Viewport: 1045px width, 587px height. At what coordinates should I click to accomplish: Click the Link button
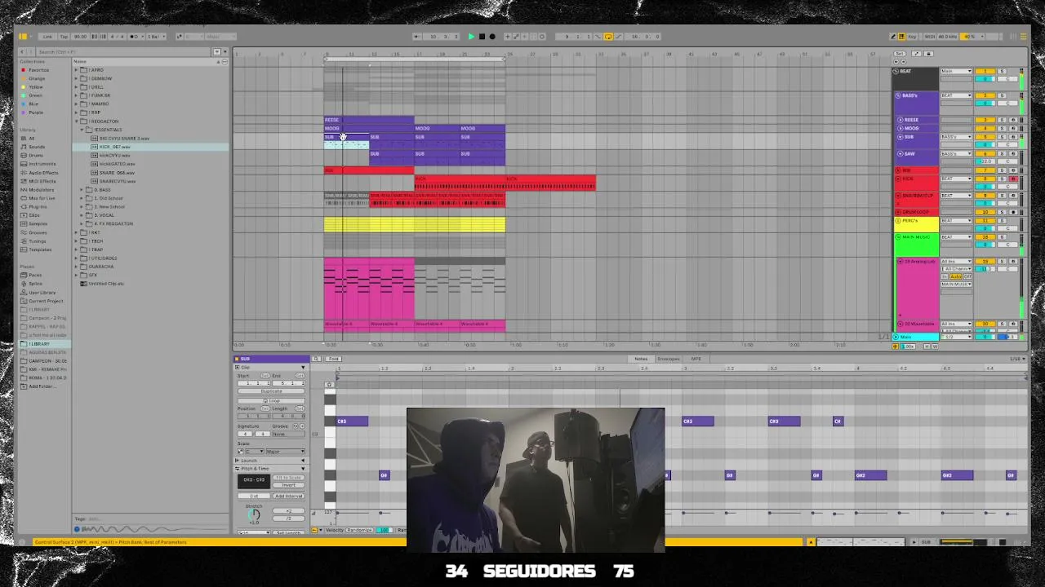pyautogui.click(x=47, y=37)
